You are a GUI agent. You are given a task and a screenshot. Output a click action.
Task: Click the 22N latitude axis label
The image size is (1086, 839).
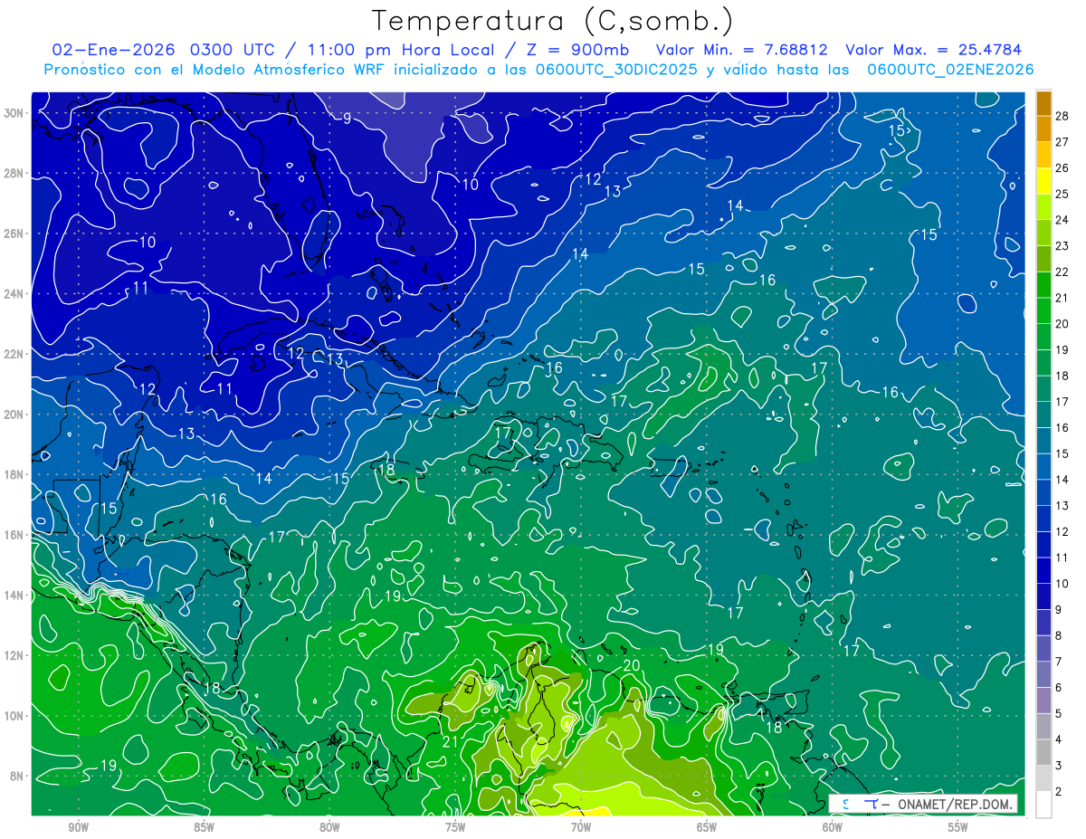[x=15, y=354]
